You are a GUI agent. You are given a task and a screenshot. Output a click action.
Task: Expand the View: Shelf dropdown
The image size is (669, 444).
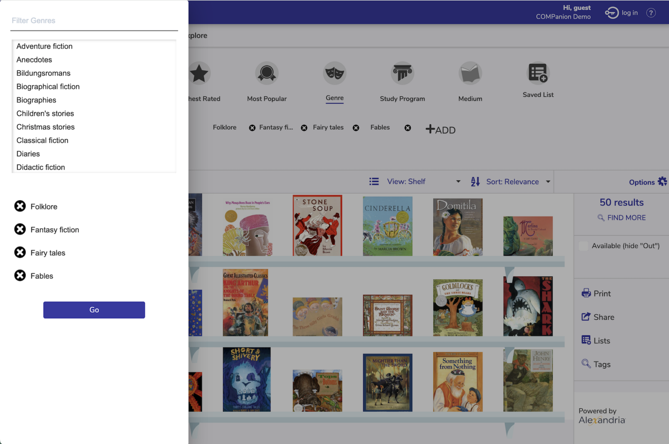point(415,181)
